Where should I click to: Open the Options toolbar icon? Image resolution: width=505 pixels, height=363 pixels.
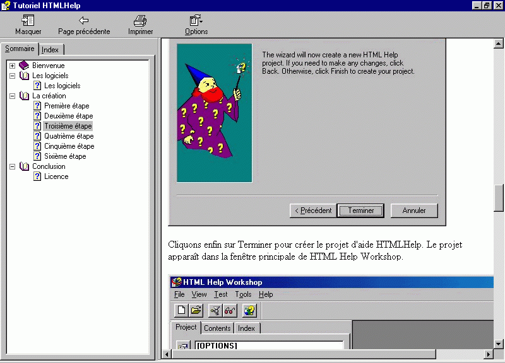[x=196, y=21]
